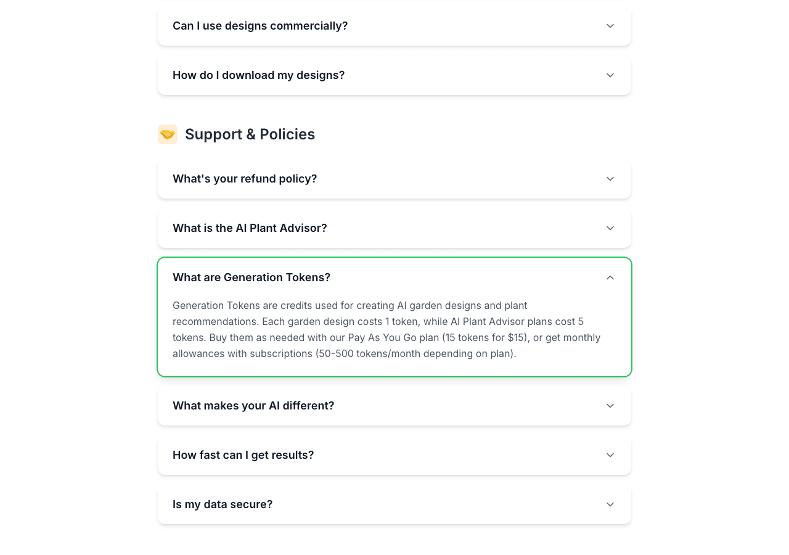Collapse the "What are Generation Tokens?" title
Screen dimensions: 789x555
click(x=251, y=277)
